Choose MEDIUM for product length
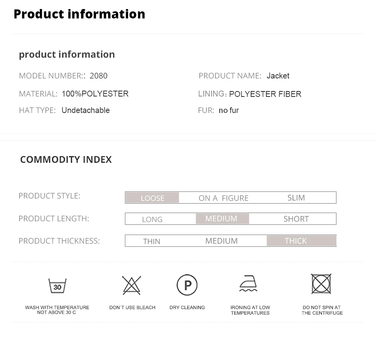Screen dimensions: 376x337 click(222, 219)
